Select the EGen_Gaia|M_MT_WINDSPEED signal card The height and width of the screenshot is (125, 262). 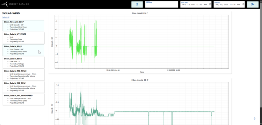pyautogui.click(x=24, y=99)
